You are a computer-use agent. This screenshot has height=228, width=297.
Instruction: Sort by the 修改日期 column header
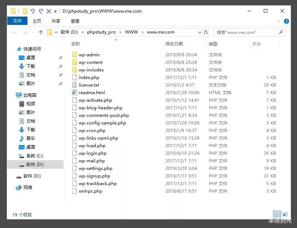174,44
